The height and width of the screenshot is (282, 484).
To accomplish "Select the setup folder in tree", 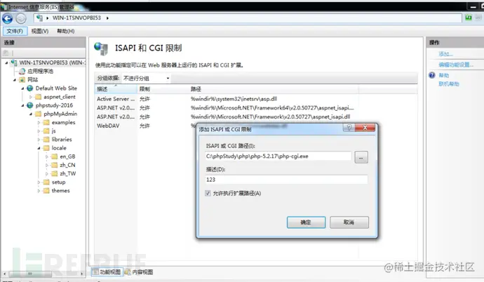I will 58,182.
